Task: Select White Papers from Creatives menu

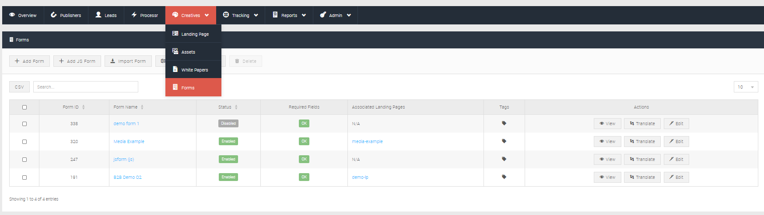Action: click(193, 69)
